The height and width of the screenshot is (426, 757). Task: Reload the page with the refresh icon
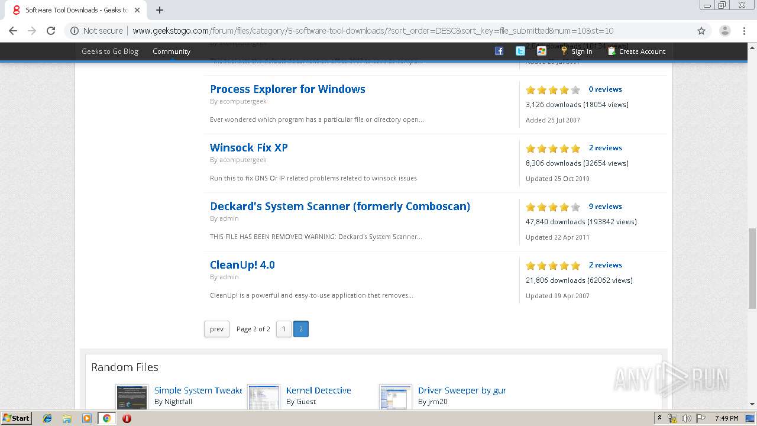(51, 31)
